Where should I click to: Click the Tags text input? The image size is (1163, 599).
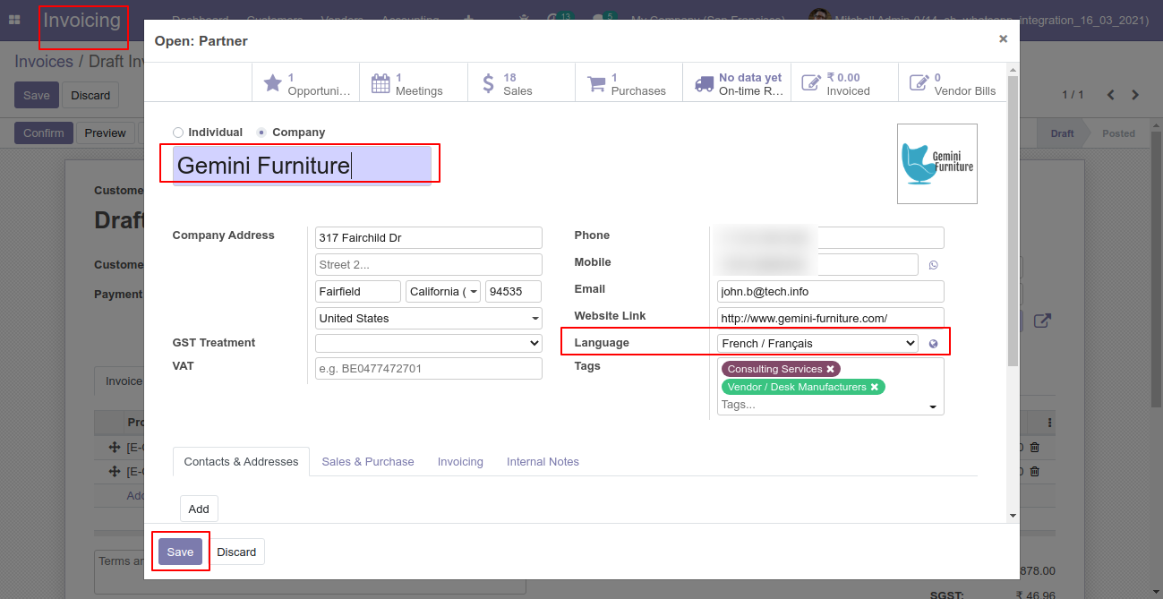tap(822, 405)
